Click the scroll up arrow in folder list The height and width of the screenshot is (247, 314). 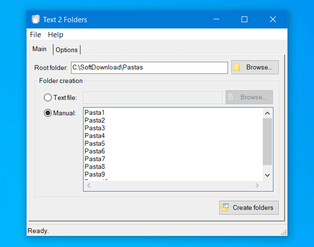[267, 113]
